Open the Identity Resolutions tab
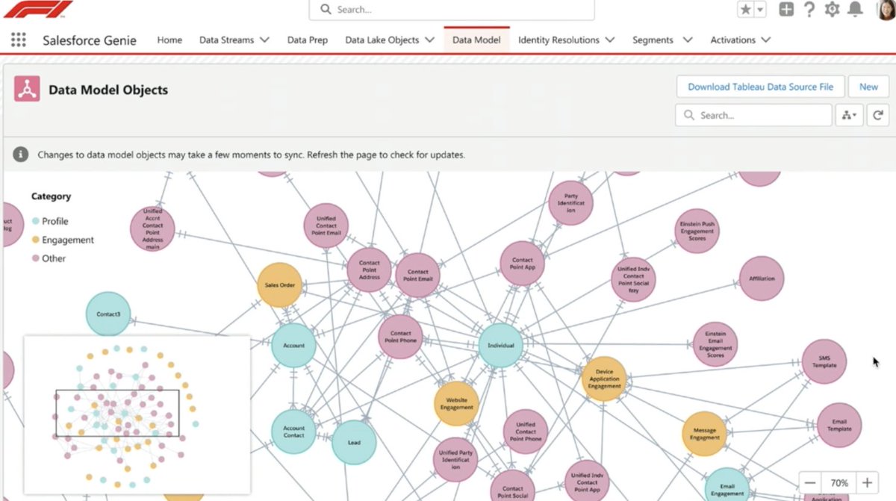Viewport: 896px width, 501px height. [559, 40]
